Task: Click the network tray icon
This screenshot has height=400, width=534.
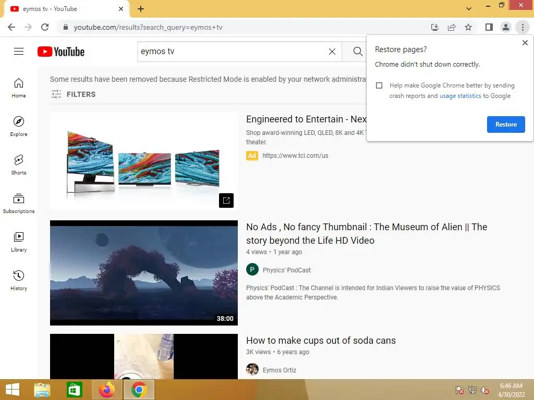Action: [472, 390]
